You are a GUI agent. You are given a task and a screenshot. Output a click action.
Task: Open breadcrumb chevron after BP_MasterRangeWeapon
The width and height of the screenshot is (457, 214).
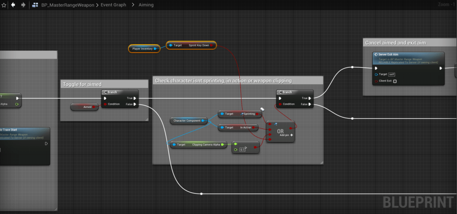(97, 5)
